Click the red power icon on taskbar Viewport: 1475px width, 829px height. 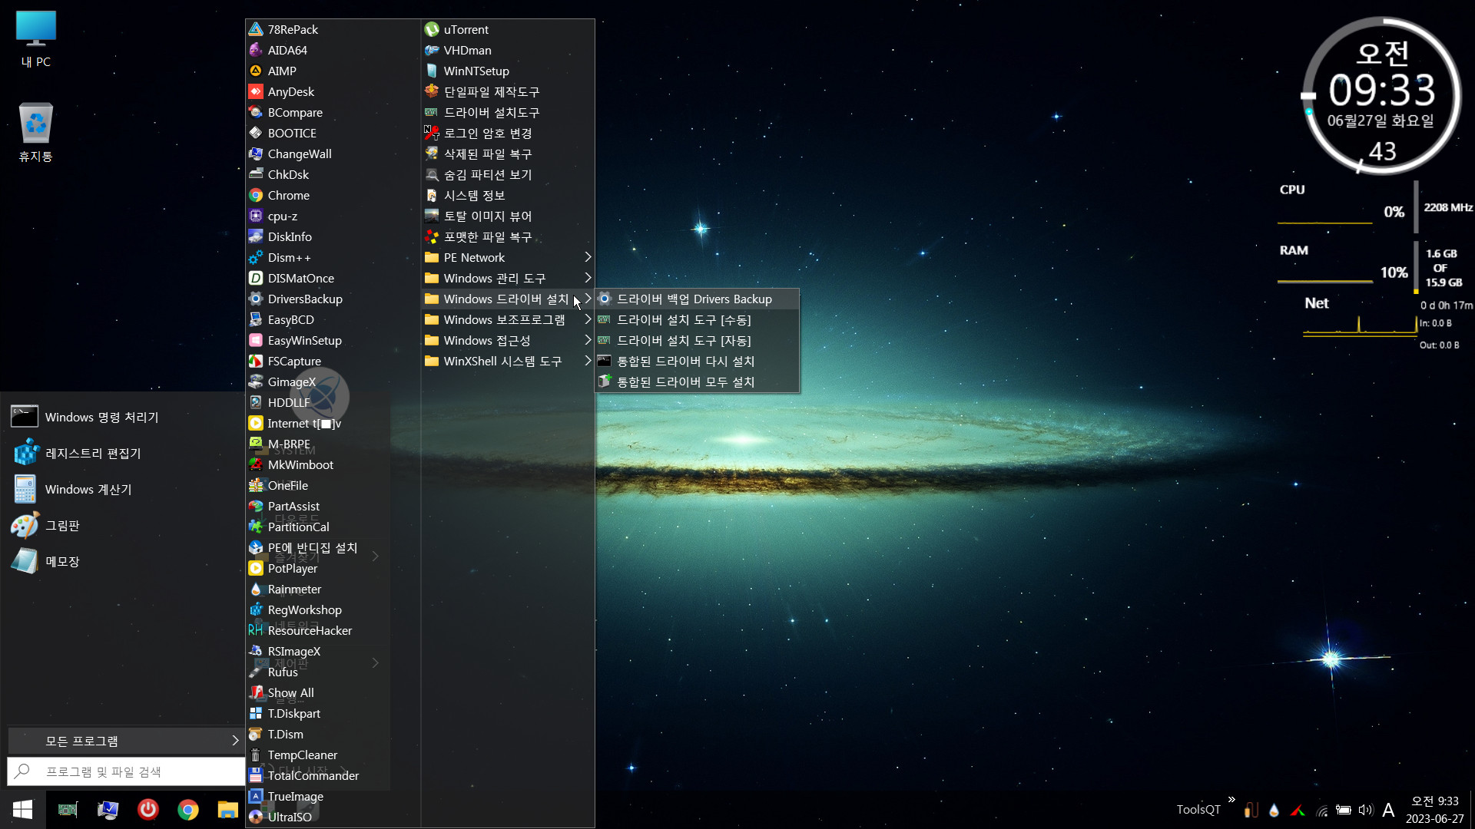click(x=148, y=809)
